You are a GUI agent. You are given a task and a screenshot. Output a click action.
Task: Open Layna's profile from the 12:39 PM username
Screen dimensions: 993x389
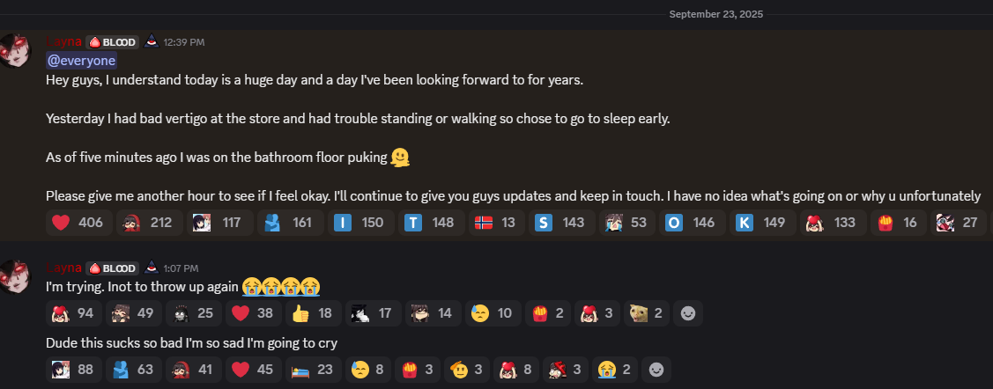click(x=64, y=41)
